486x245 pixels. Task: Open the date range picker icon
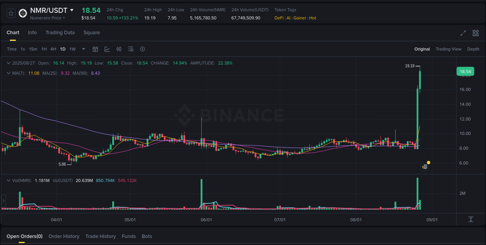click(95, 49)
